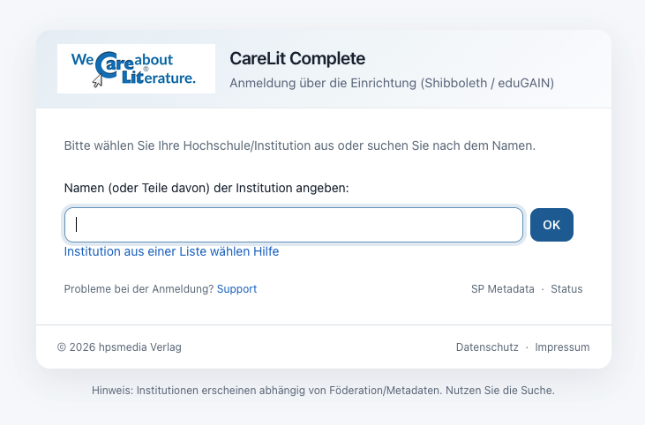Viewport: 645px width, 425px height.
Task: Click the '© 2026 hpsmedia Verlag' text
Action: click(x=119, y=347)
